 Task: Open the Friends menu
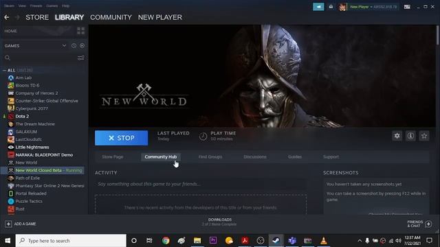point(36,5)
